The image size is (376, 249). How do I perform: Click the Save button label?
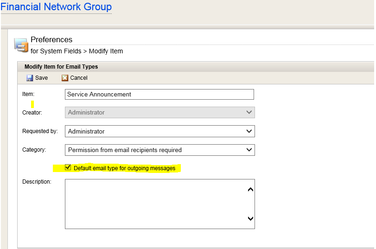click(x=41, y=78)
